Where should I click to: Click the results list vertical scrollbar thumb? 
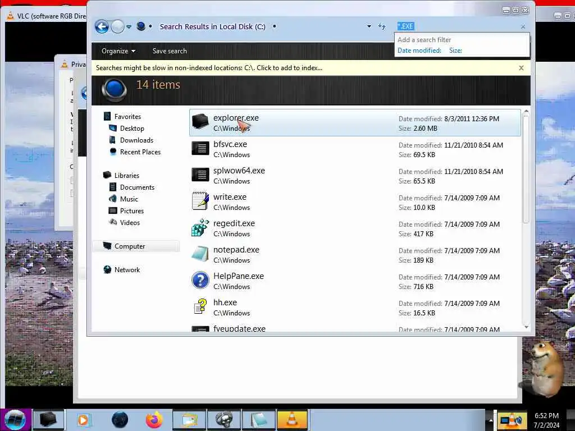pos(526,169)
